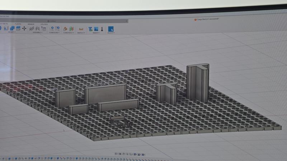Expand the INSPECT dropdown

pyautogui.click(x=81, y=33)
